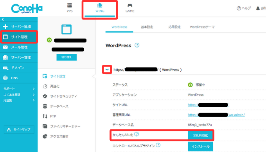Screen dimensions: 266x152
Task: Click the サーバー管理 building icon
Action: click(x=5, y=57)
